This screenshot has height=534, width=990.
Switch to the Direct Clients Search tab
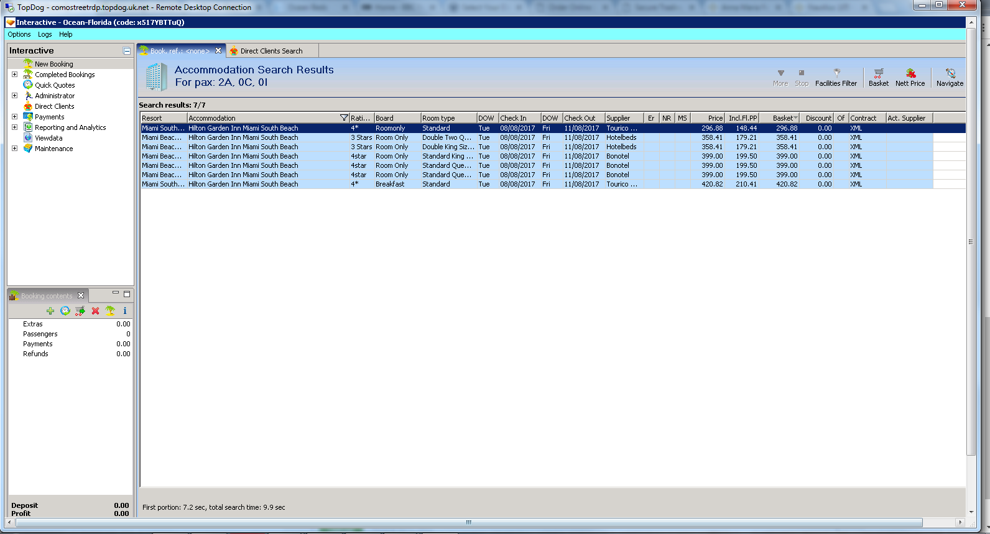pos(272,51)
